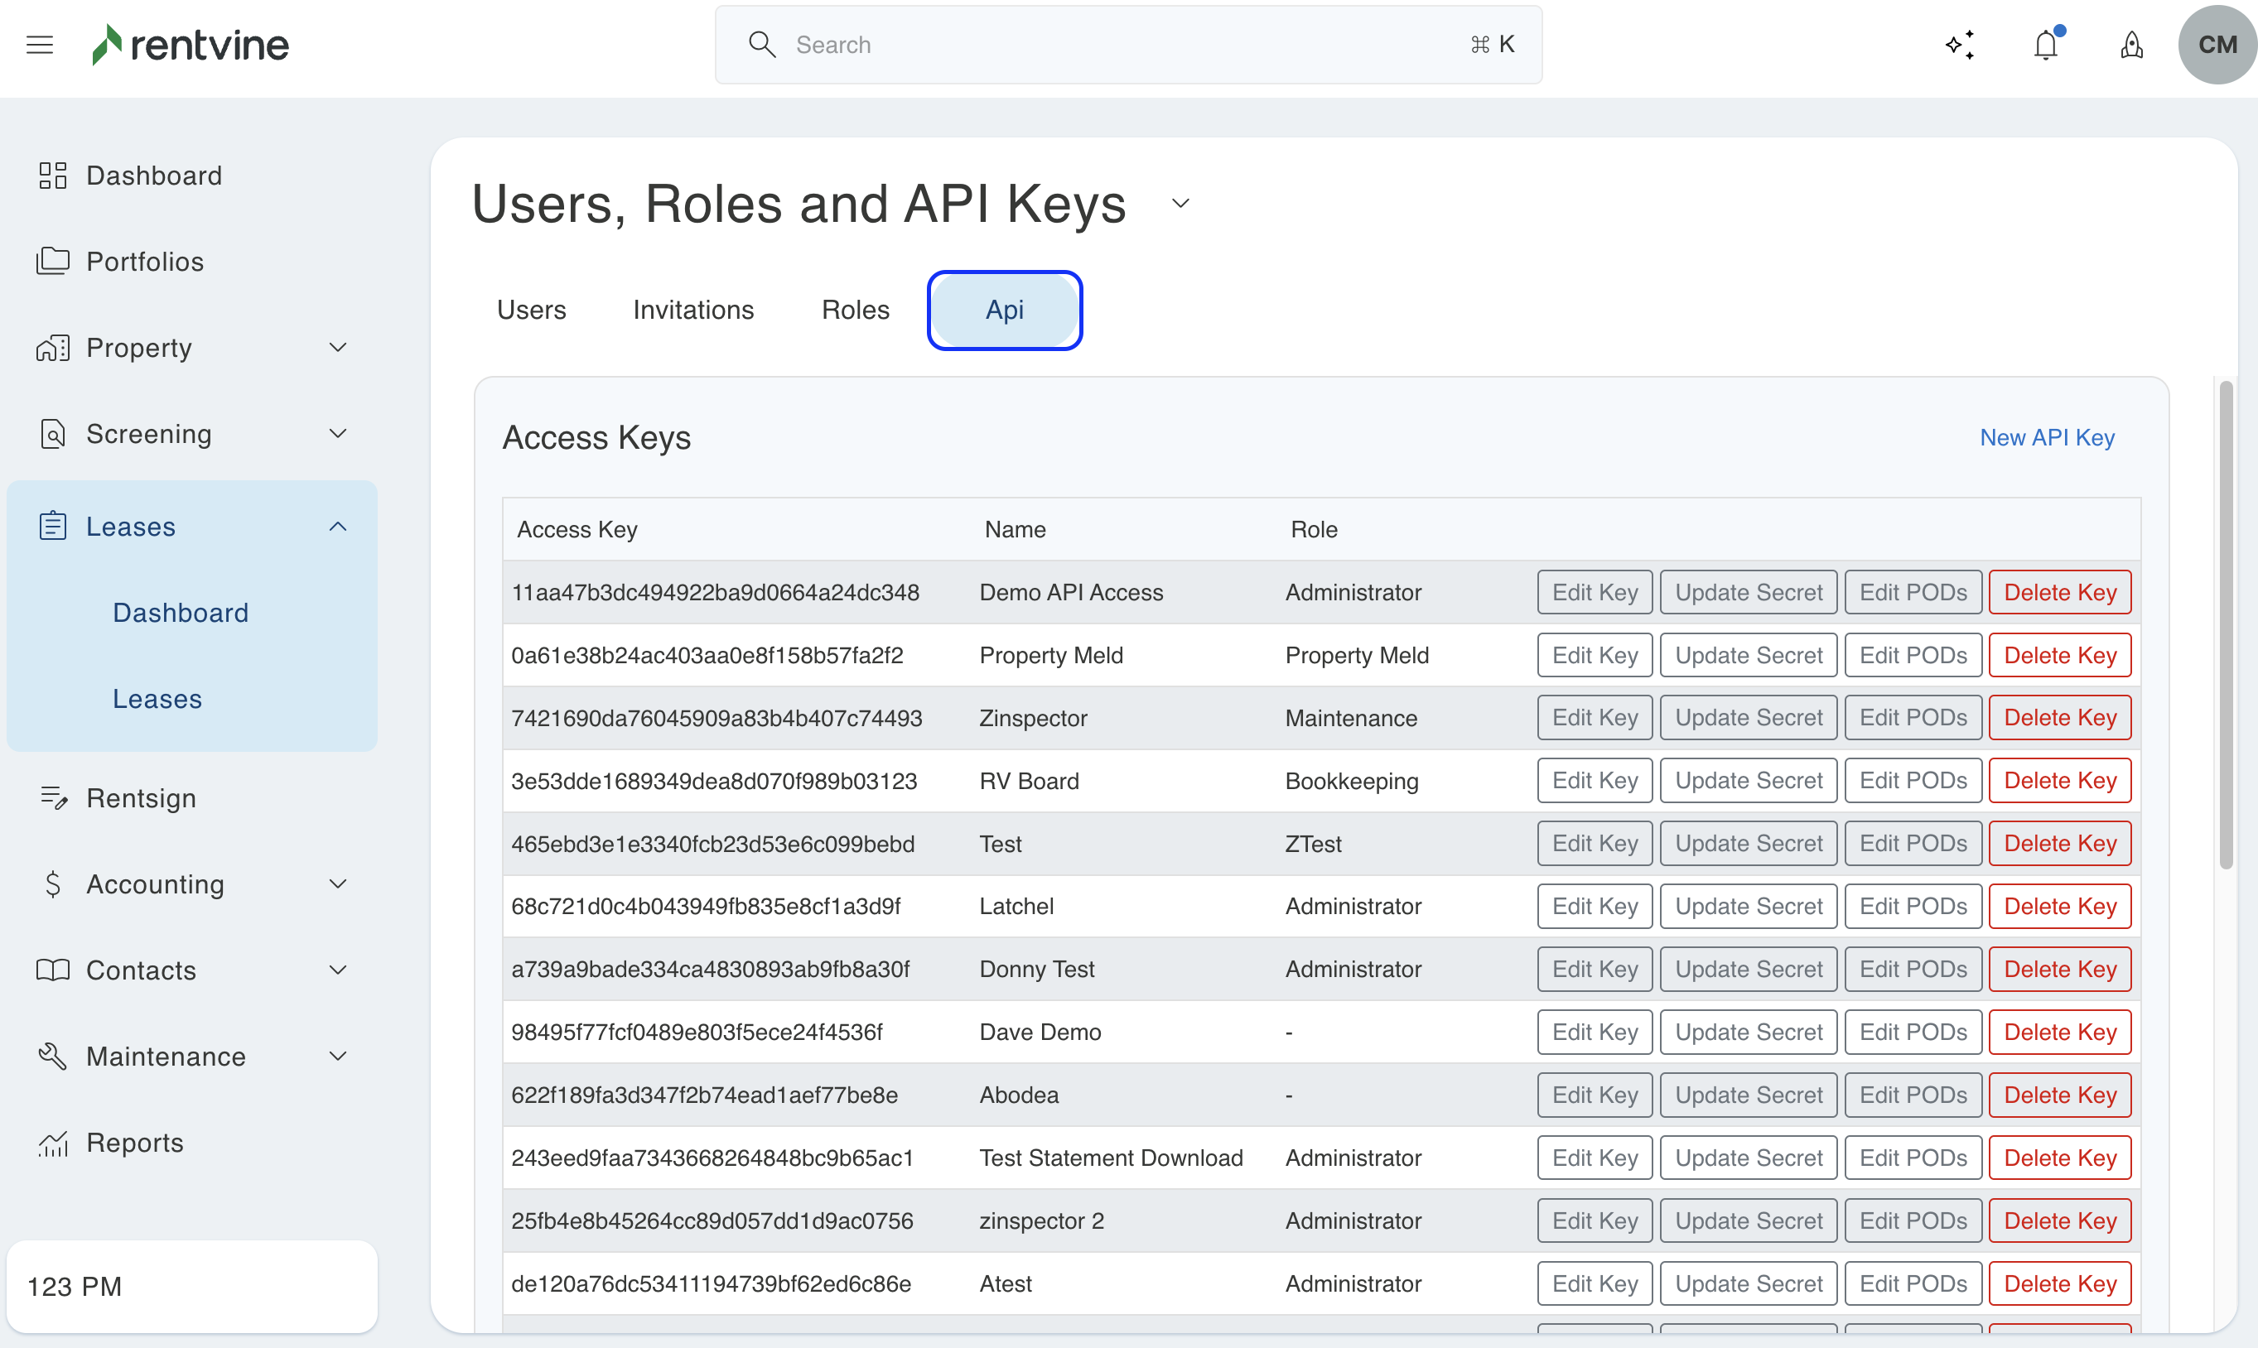Open the hamburger menu icon
2258x1348 pixels.
point(40,45)
